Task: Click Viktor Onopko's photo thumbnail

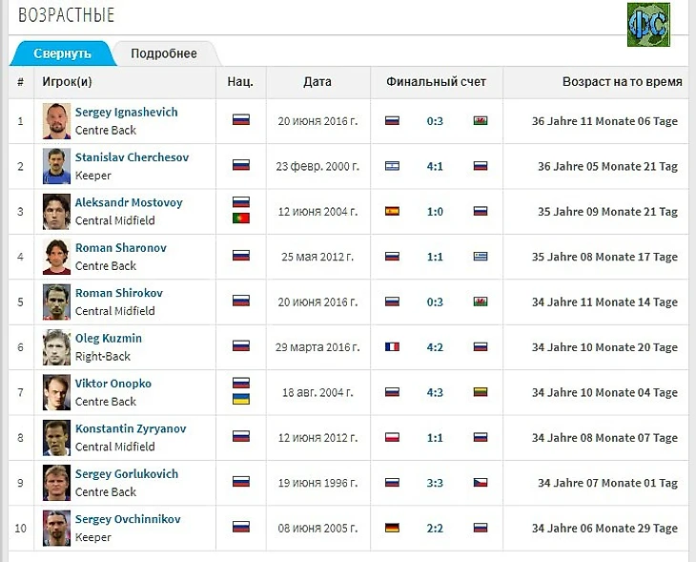Action: point(56,392)
